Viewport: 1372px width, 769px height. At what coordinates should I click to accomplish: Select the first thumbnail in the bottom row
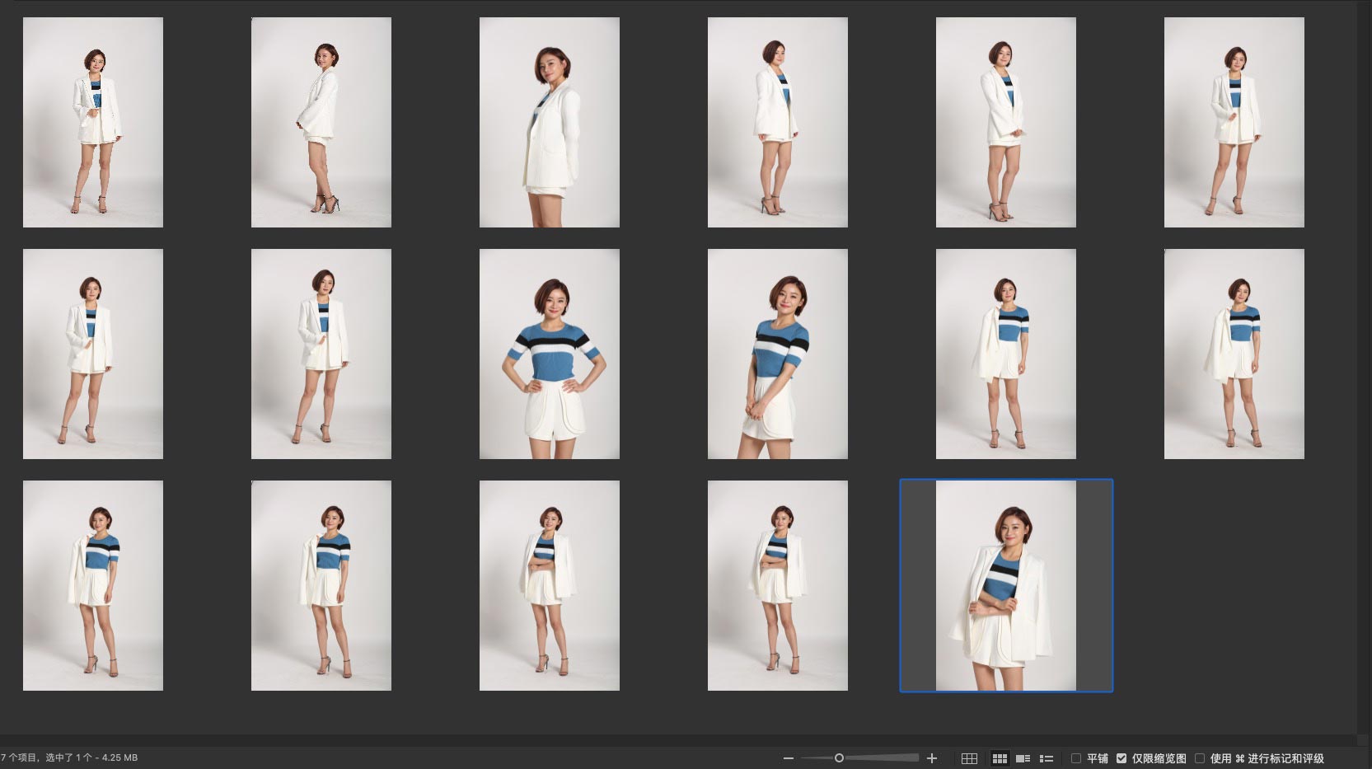pyautogui.click(x=93, y=585)
